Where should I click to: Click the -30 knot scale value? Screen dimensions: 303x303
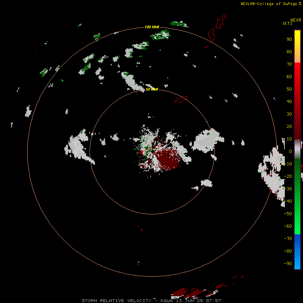tap(288, 189)
